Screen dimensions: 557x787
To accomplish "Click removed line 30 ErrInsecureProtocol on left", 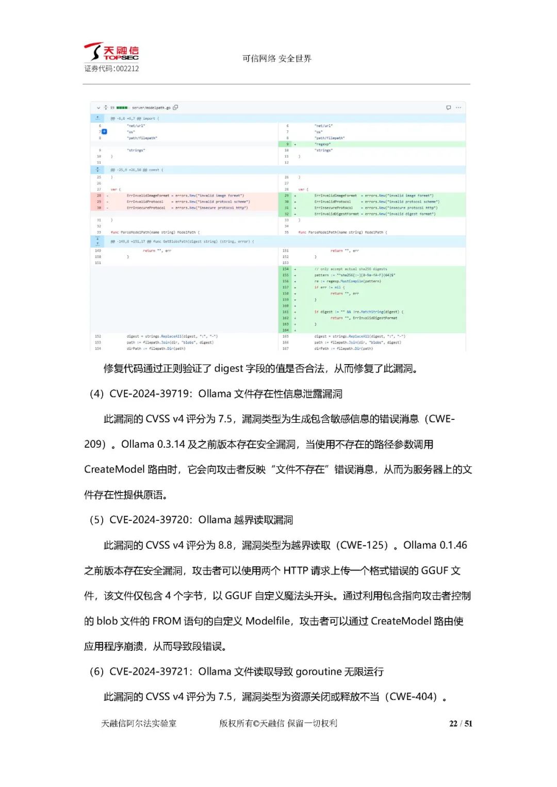I will click(x=184, y=208).
